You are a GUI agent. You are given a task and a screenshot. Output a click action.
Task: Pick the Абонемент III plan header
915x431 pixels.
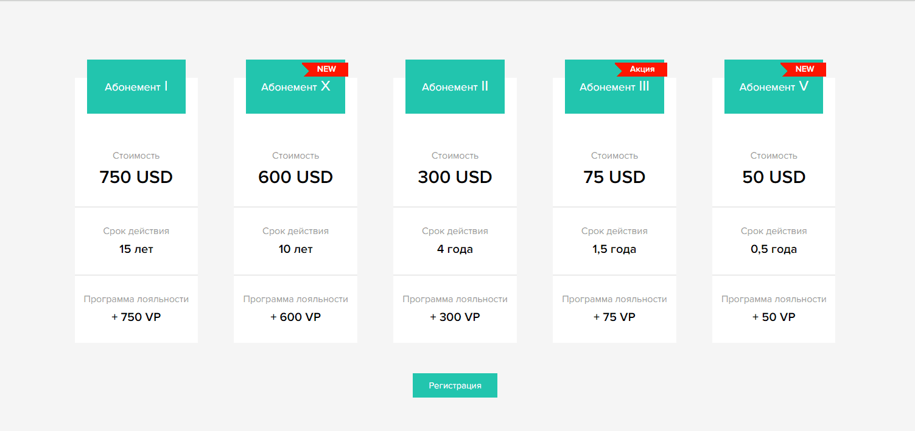614,88
